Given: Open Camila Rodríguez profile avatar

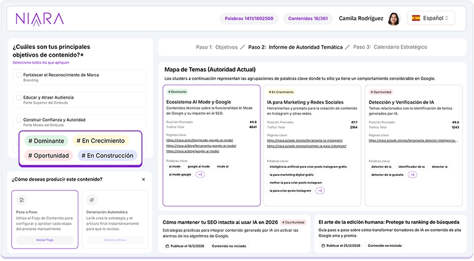Looking at the screenshot, I should (x=394, y=19).
